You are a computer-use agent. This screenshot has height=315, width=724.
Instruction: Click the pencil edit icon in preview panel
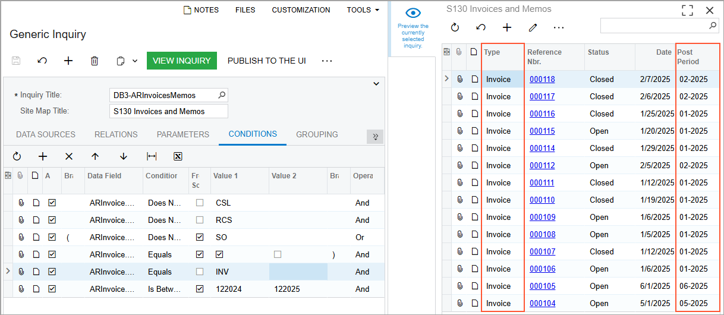pyautogui.click(x=533, y=27)
